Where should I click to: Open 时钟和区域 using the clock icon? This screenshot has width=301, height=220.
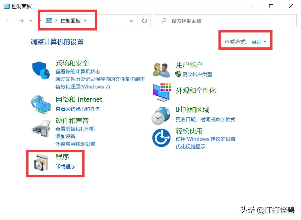coord(161,116)
